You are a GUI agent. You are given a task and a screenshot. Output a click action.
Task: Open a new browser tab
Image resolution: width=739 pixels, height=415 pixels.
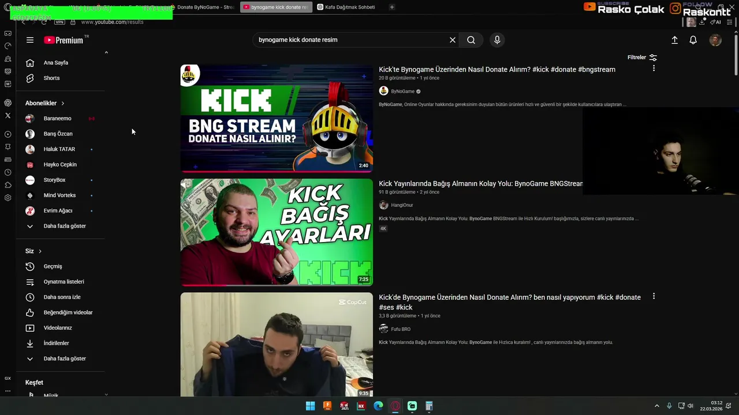tap(392, 7)
